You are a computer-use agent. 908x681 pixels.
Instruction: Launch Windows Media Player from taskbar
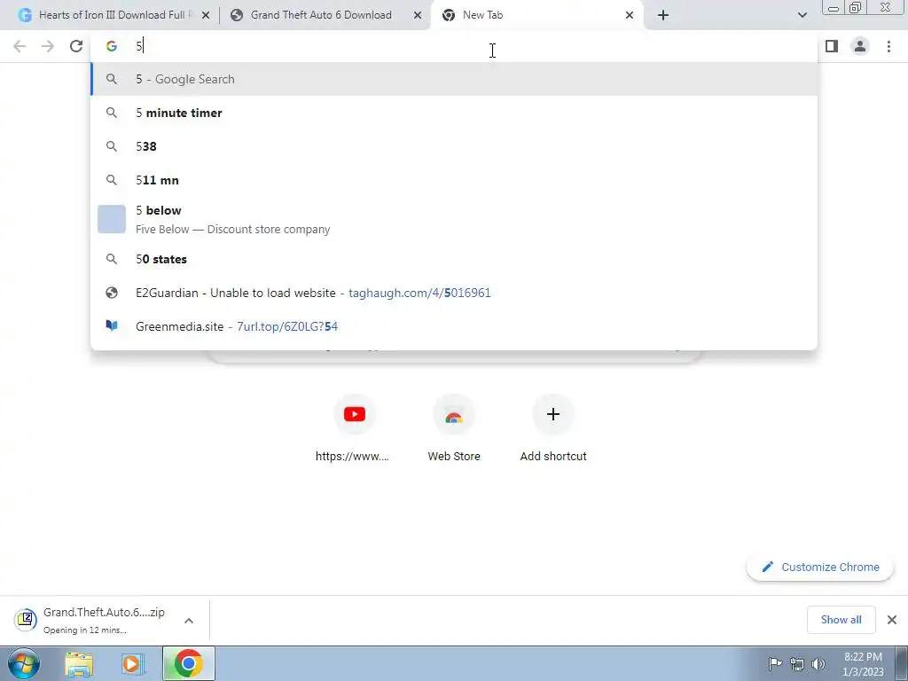(x=132, y=663)
